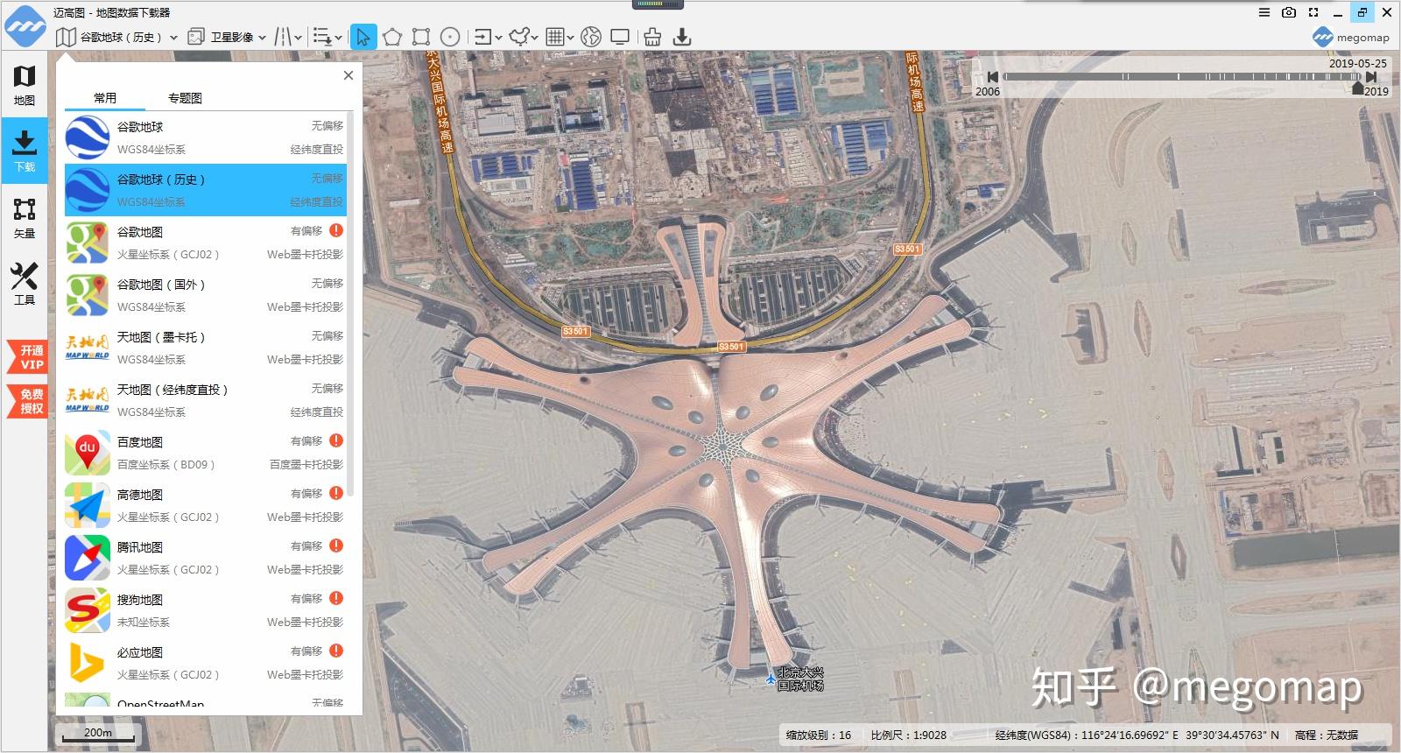Activate the circle selection tool

(450, 37)
